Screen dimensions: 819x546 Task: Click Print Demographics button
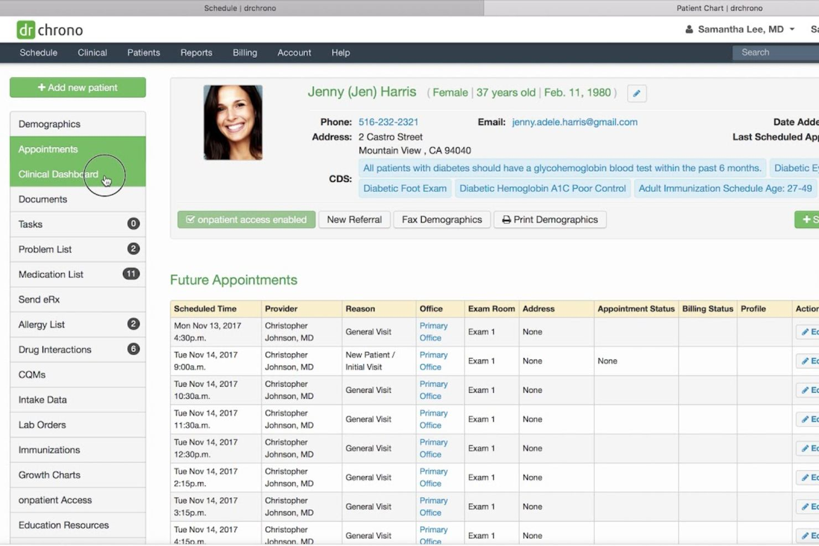(x=550, y=220)
